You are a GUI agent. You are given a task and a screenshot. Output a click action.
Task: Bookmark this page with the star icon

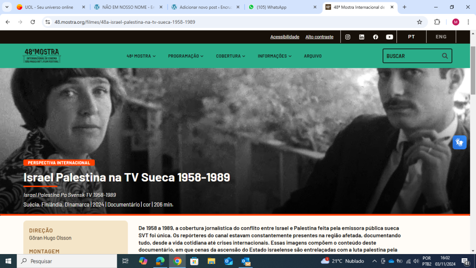point(419,22)
